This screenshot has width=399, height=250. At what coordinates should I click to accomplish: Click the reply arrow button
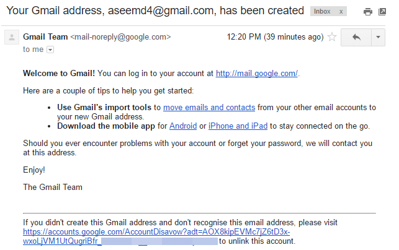tap(356, 37)
